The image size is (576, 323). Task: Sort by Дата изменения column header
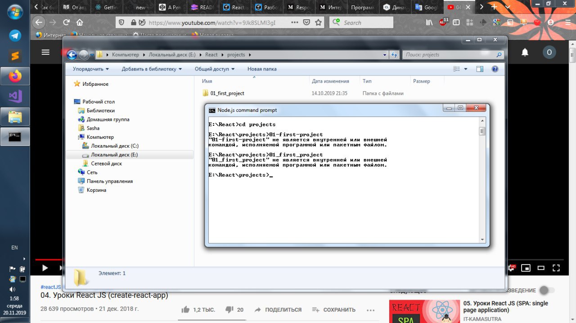[334, 81]
